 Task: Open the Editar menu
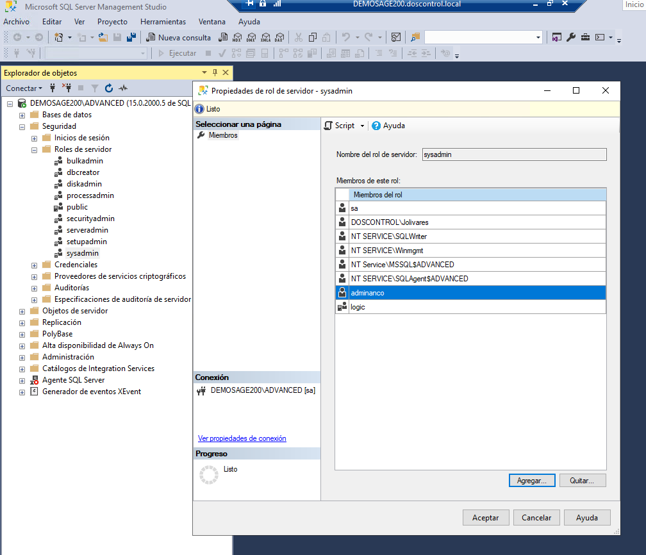(52, 22)
